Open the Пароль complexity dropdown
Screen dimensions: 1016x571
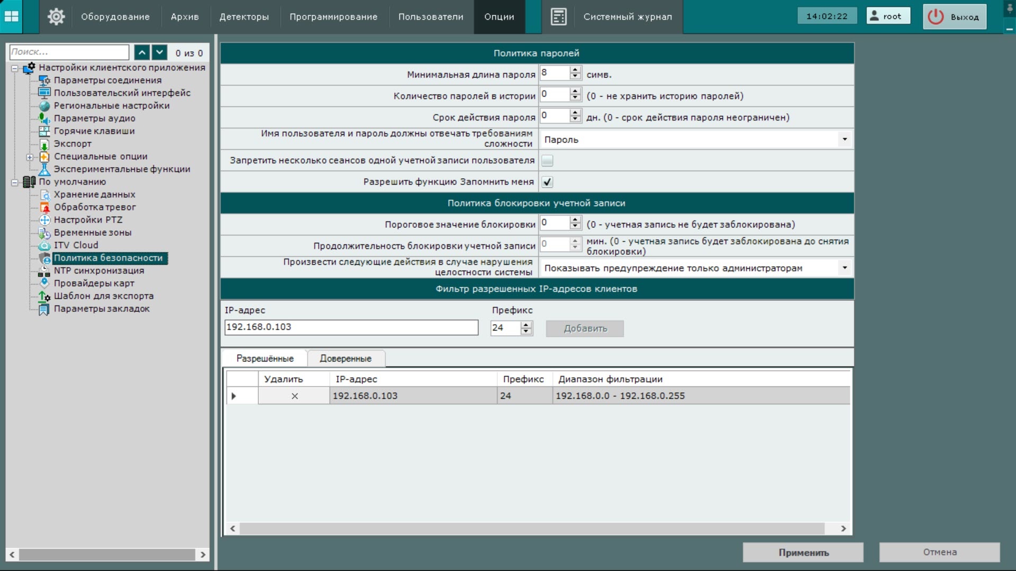click(x=845, y=140)
